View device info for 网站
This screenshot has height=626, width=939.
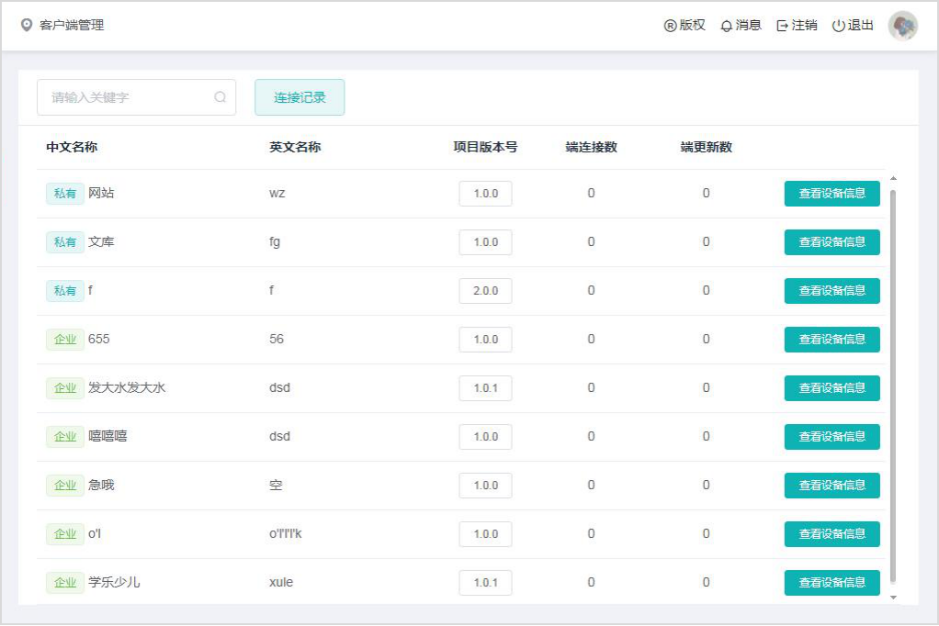click(832, 194)
